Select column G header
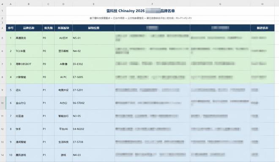This screenshot has width=279, height=162. (220, 4)
